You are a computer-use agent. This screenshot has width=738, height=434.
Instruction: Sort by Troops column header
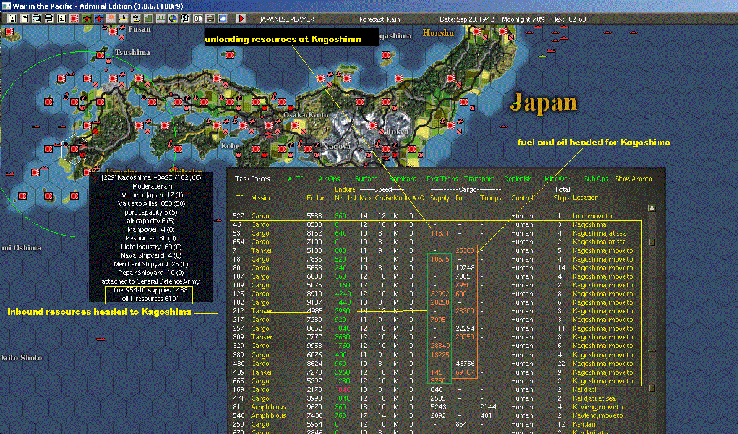click(x=491, y=198)
